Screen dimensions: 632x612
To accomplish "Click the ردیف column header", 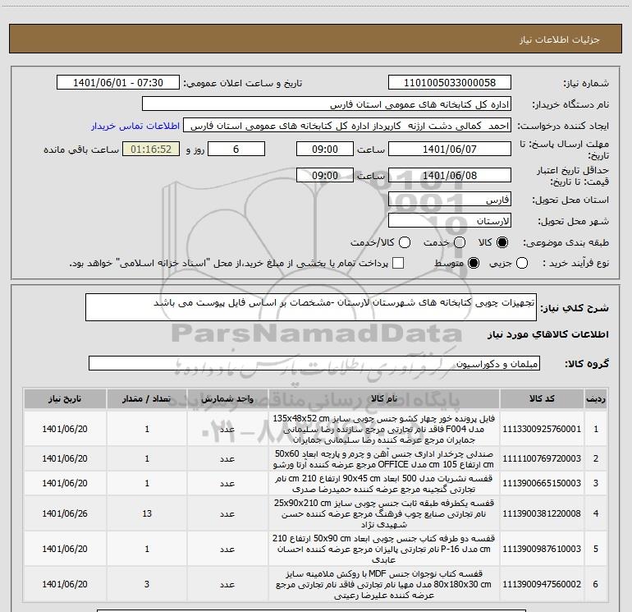I will point(596,399).
